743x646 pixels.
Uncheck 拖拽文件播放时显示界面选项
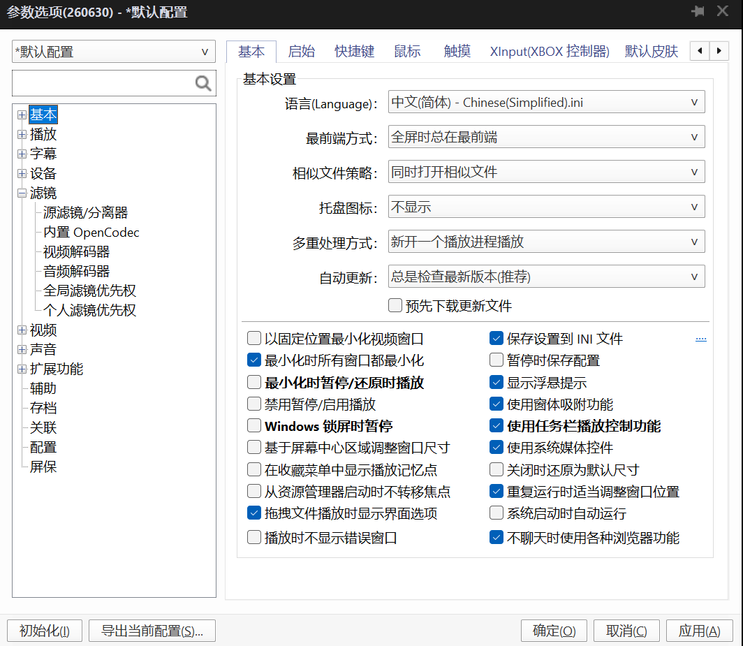pos(254,513)
